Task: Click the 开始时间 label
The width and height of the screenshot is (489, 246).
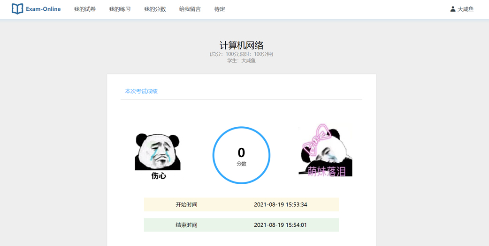Action: click(186, 204)
